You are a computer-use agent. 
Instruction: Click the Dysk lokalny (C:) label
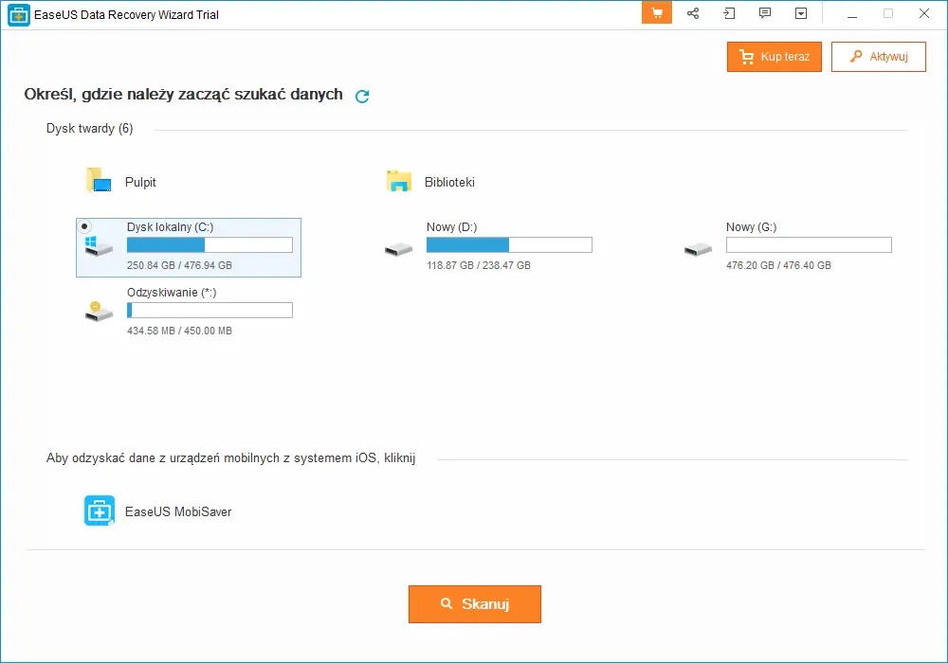pyautogui.click(x=170, y=227)
